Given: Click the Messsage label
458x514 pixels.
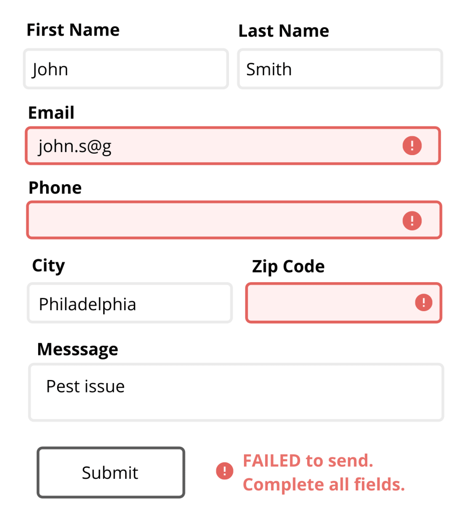Looking at the screenshot, I should (78, 350).
